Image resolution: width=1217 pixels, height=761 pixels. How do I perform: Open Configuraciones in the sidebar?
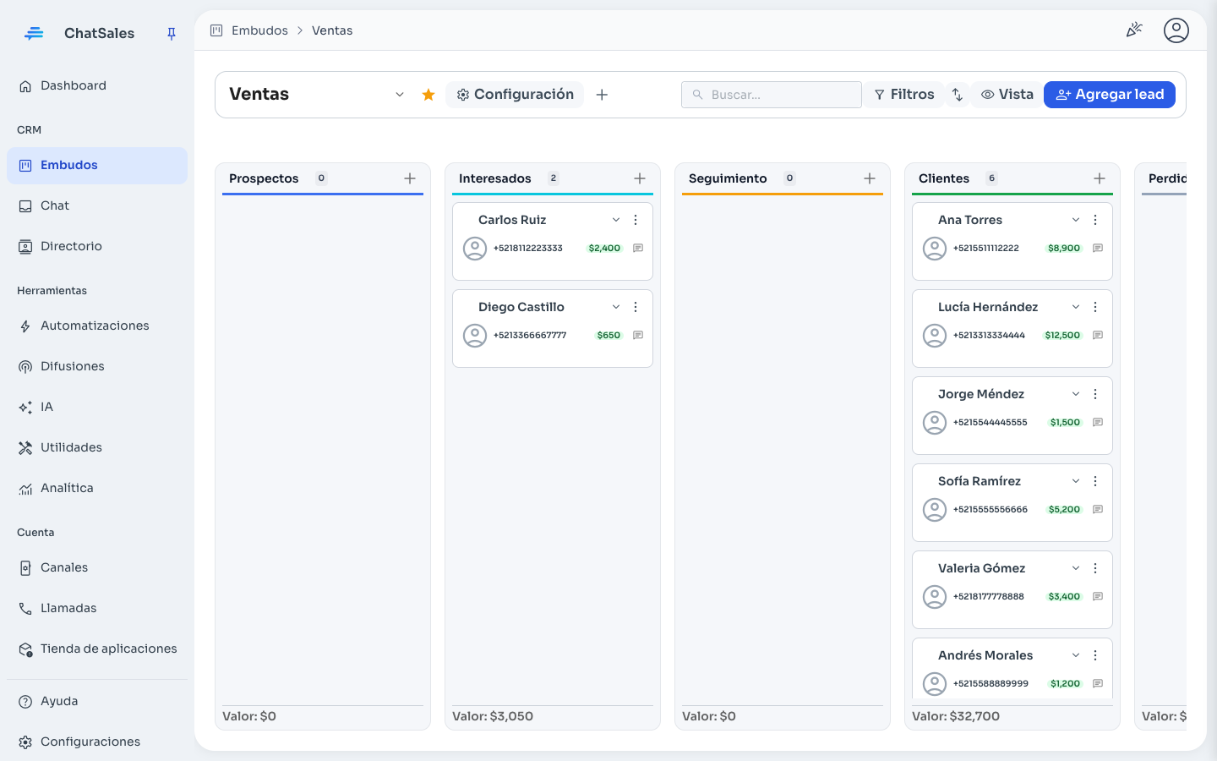coord(97,742)
